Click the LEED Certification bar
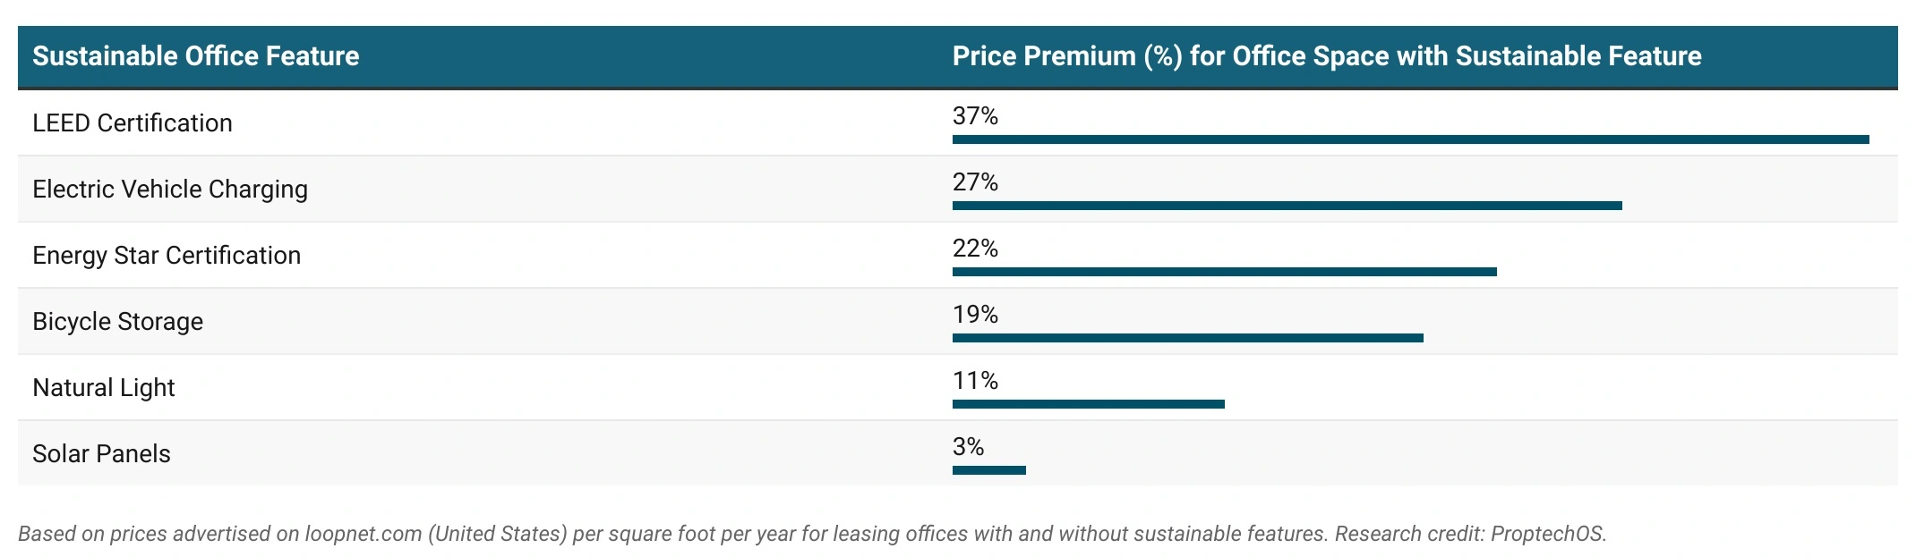1916x557 pixels. coord(1410,139)
